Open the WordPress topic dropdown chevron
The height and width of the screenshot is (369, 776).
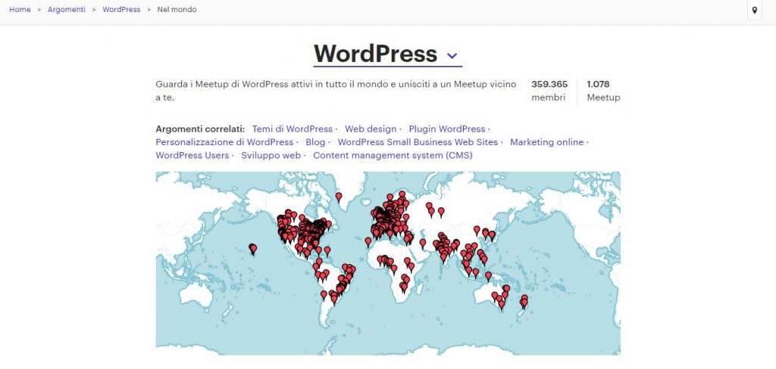[x=452, y=56]
